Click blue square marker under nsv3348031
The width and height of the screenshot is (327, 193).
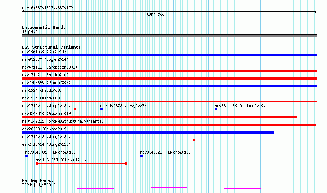[x=26, y=156]
